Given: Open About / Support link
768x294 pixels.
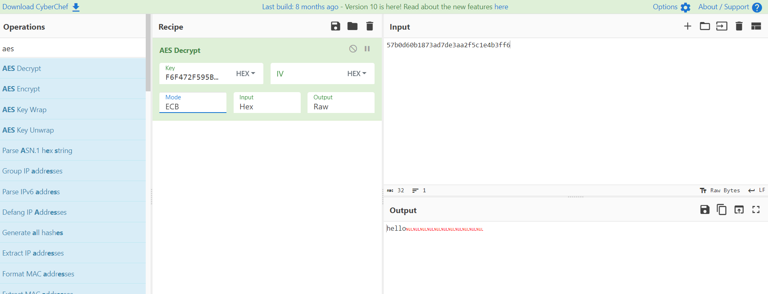Looking at the screenshot, I should pos(723,7).
